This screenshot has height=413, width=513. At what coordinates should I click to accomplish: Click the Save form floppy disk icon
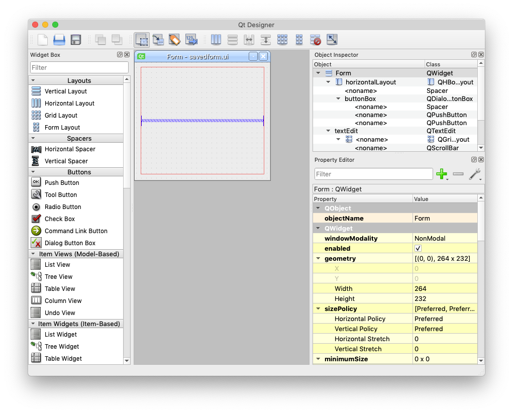click(76, 40)
